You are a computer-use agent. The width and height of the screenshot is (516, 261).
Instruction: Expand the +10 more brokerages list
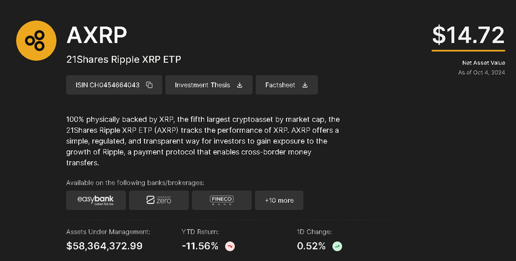279,200
